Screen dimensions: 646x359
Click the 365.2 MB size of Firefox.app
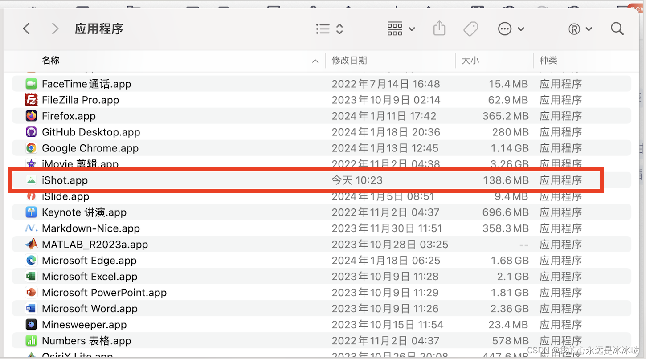click(505, 116)
